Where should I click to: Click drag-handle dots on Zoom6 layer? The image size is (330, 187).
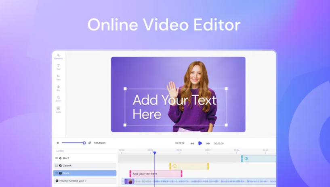point(57,166)
